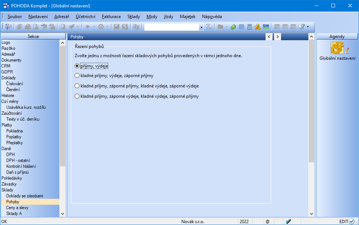Select 'Kontrolní hlášení' section
This screenshot has width=359, height=225.
pos(21,166)
